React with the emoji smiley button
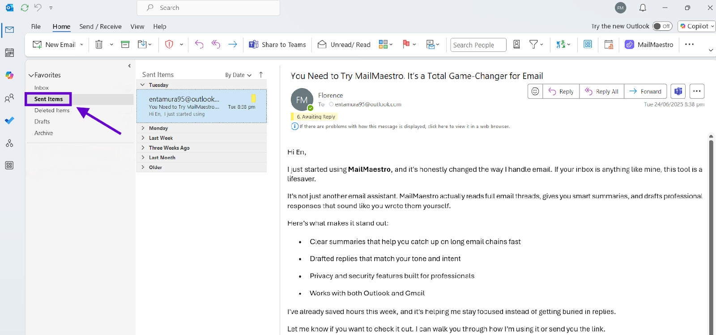This screenshot has height=335, width=716. [x=535, y=91]
